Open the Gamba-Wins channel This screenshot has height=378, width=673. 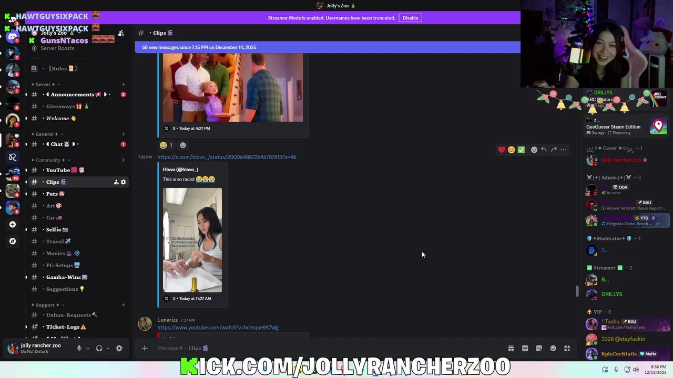click(x=78, y=277)
